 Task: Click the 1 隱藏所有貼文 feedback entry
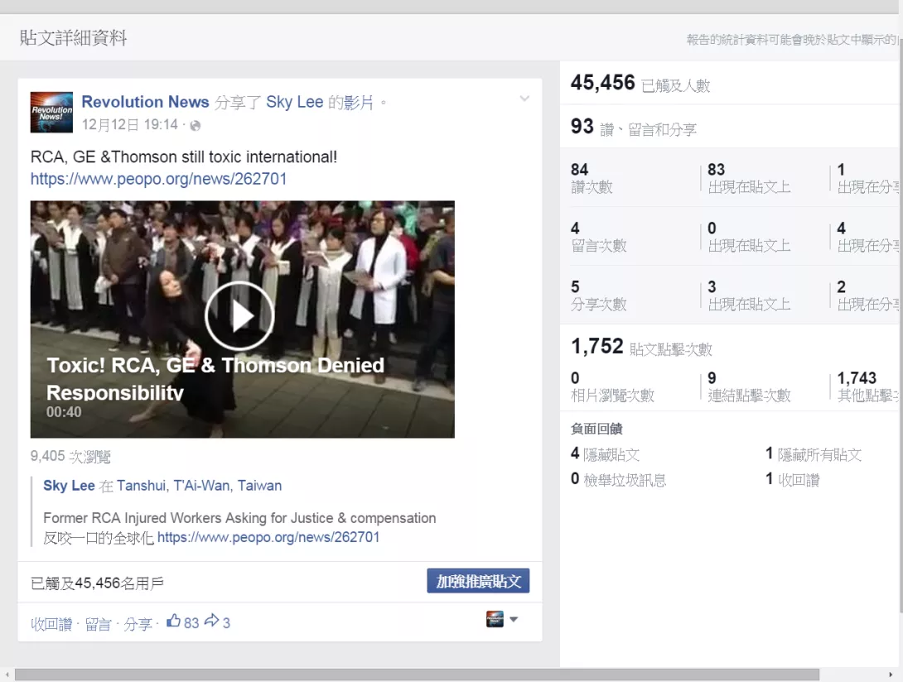coord(814,454)
